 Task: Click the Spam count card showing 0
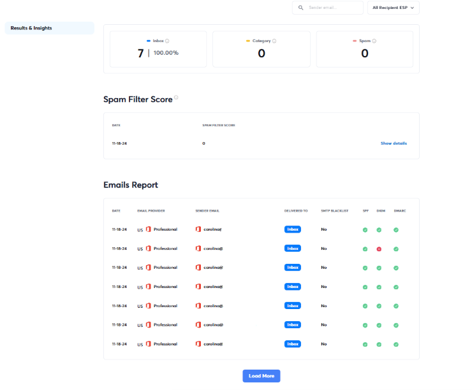coord(365,49)
